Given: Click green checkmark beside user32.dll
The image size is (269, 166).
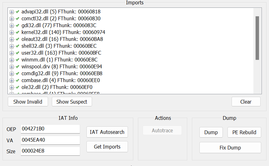Looking at the screenshot, I should [17, 53].
